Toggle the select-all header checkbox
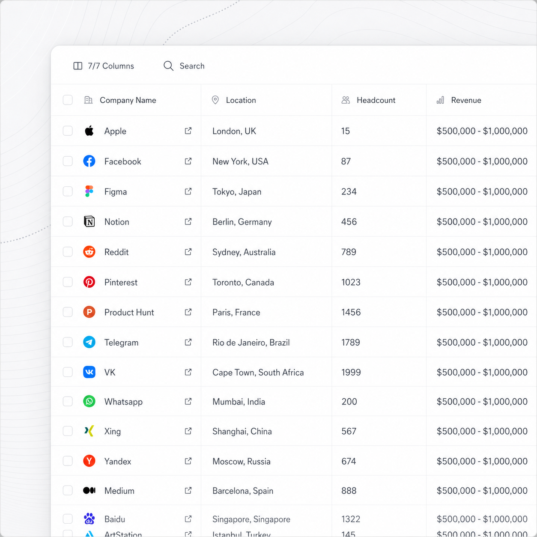Image resolution: width=537 pixels, height=537 pixels. tap(68, 100)
